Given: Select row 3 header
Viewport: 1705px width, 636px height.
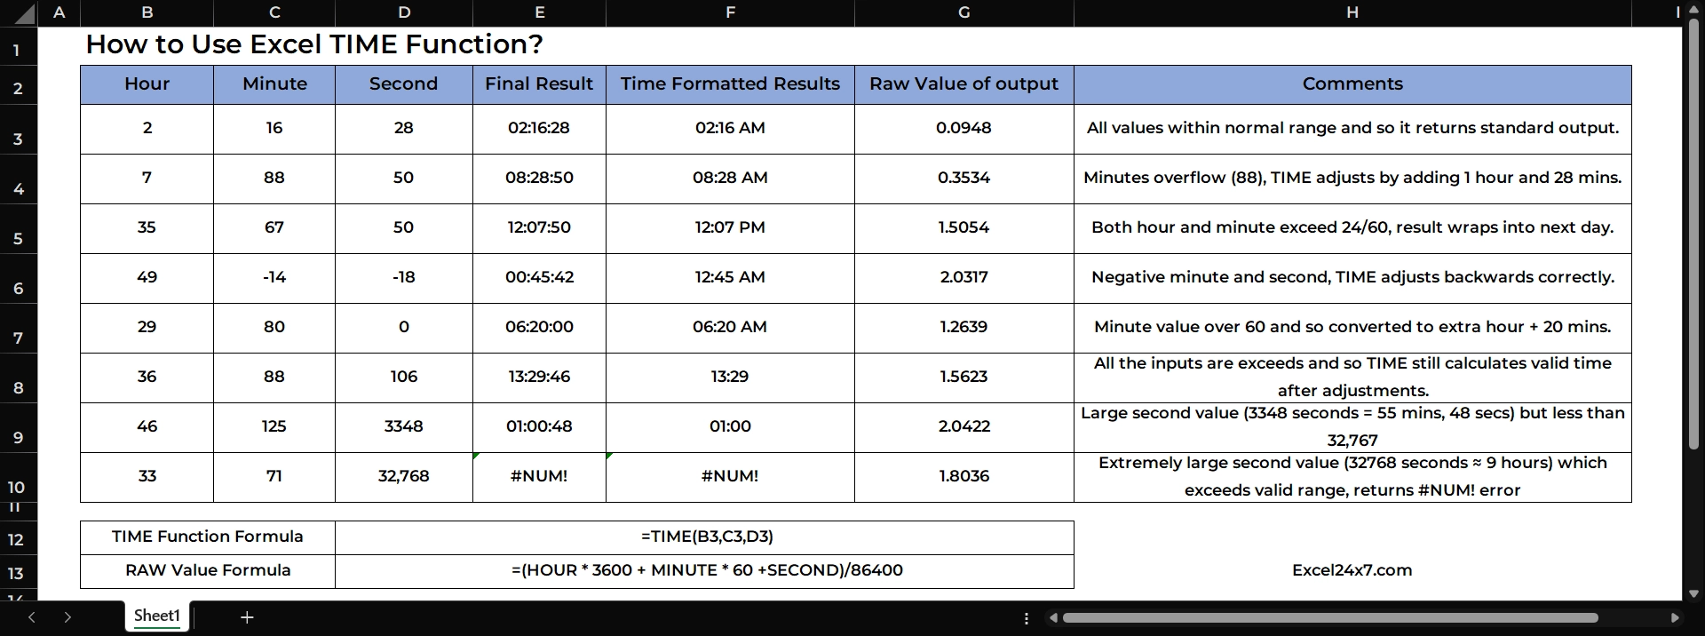Looking at the screenshot, I should [x=19, y=130].
